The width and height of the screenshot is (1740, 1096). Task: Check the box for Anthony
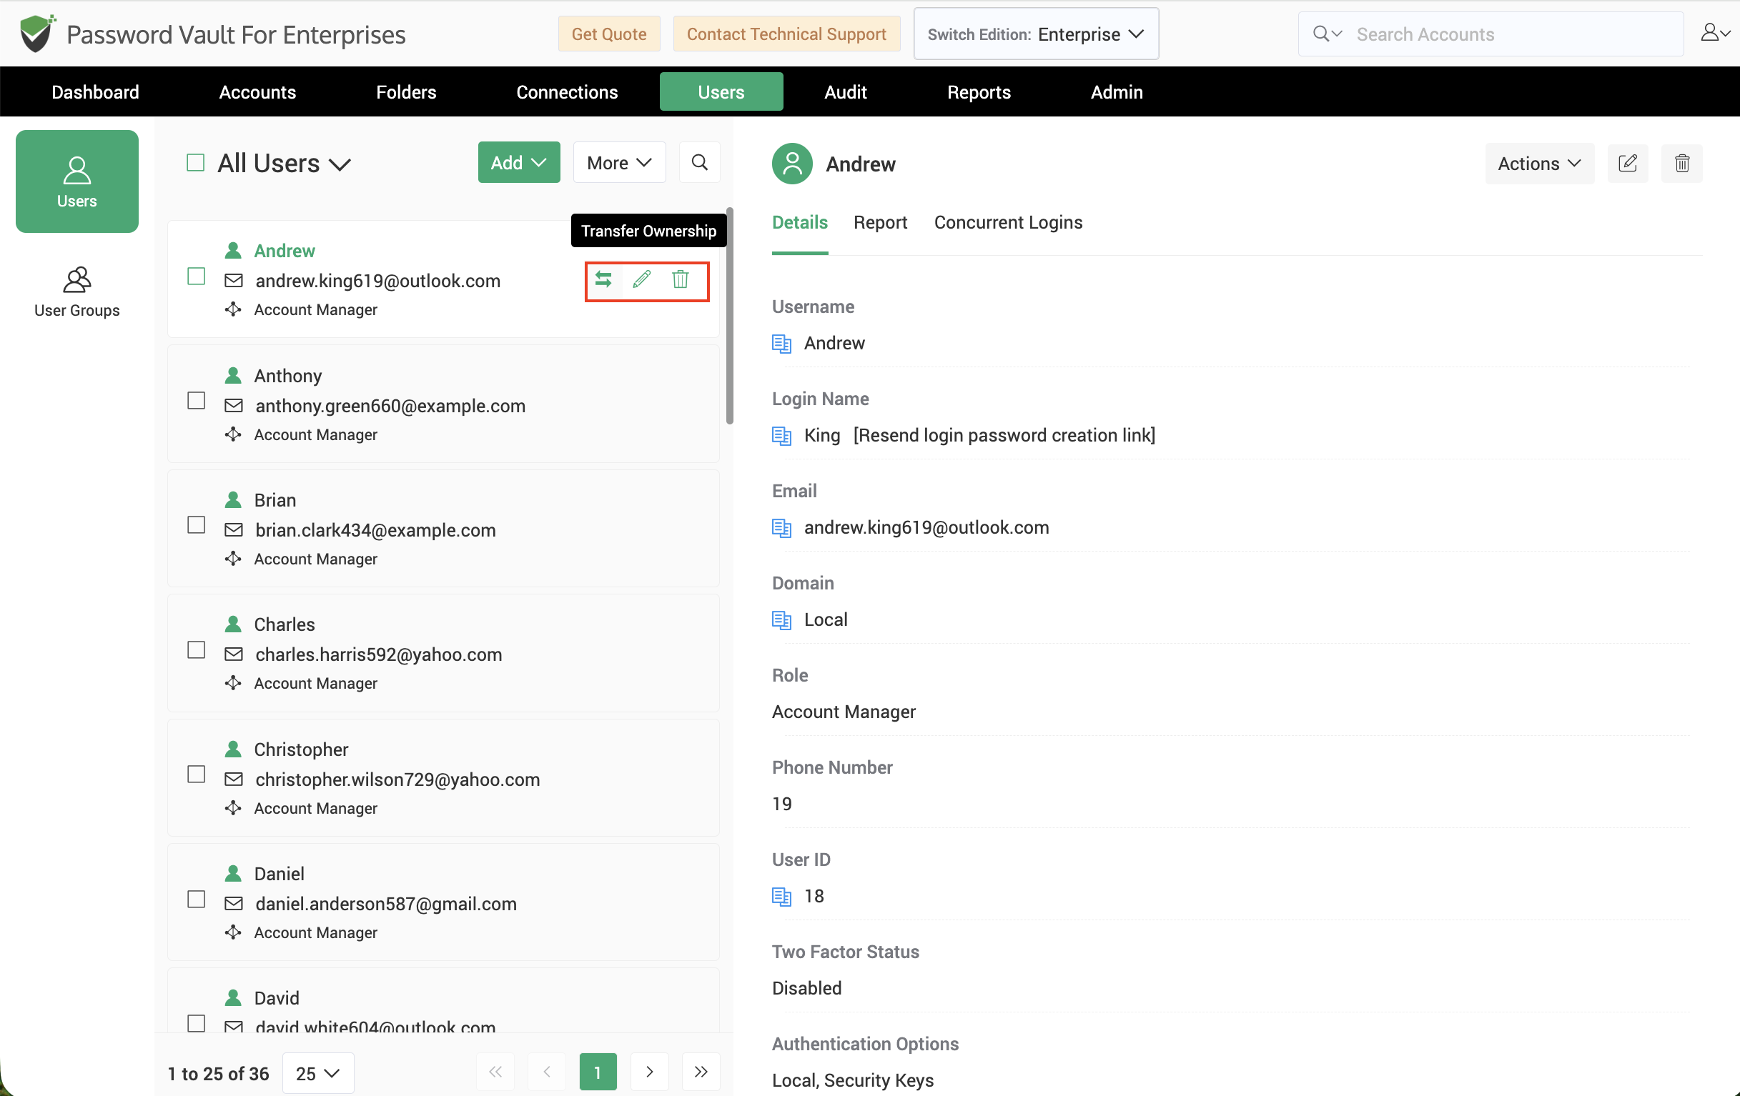point(196,401)
